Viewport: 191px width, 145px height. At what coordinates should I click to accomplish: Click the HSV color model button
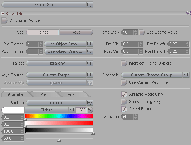[81, 110]
